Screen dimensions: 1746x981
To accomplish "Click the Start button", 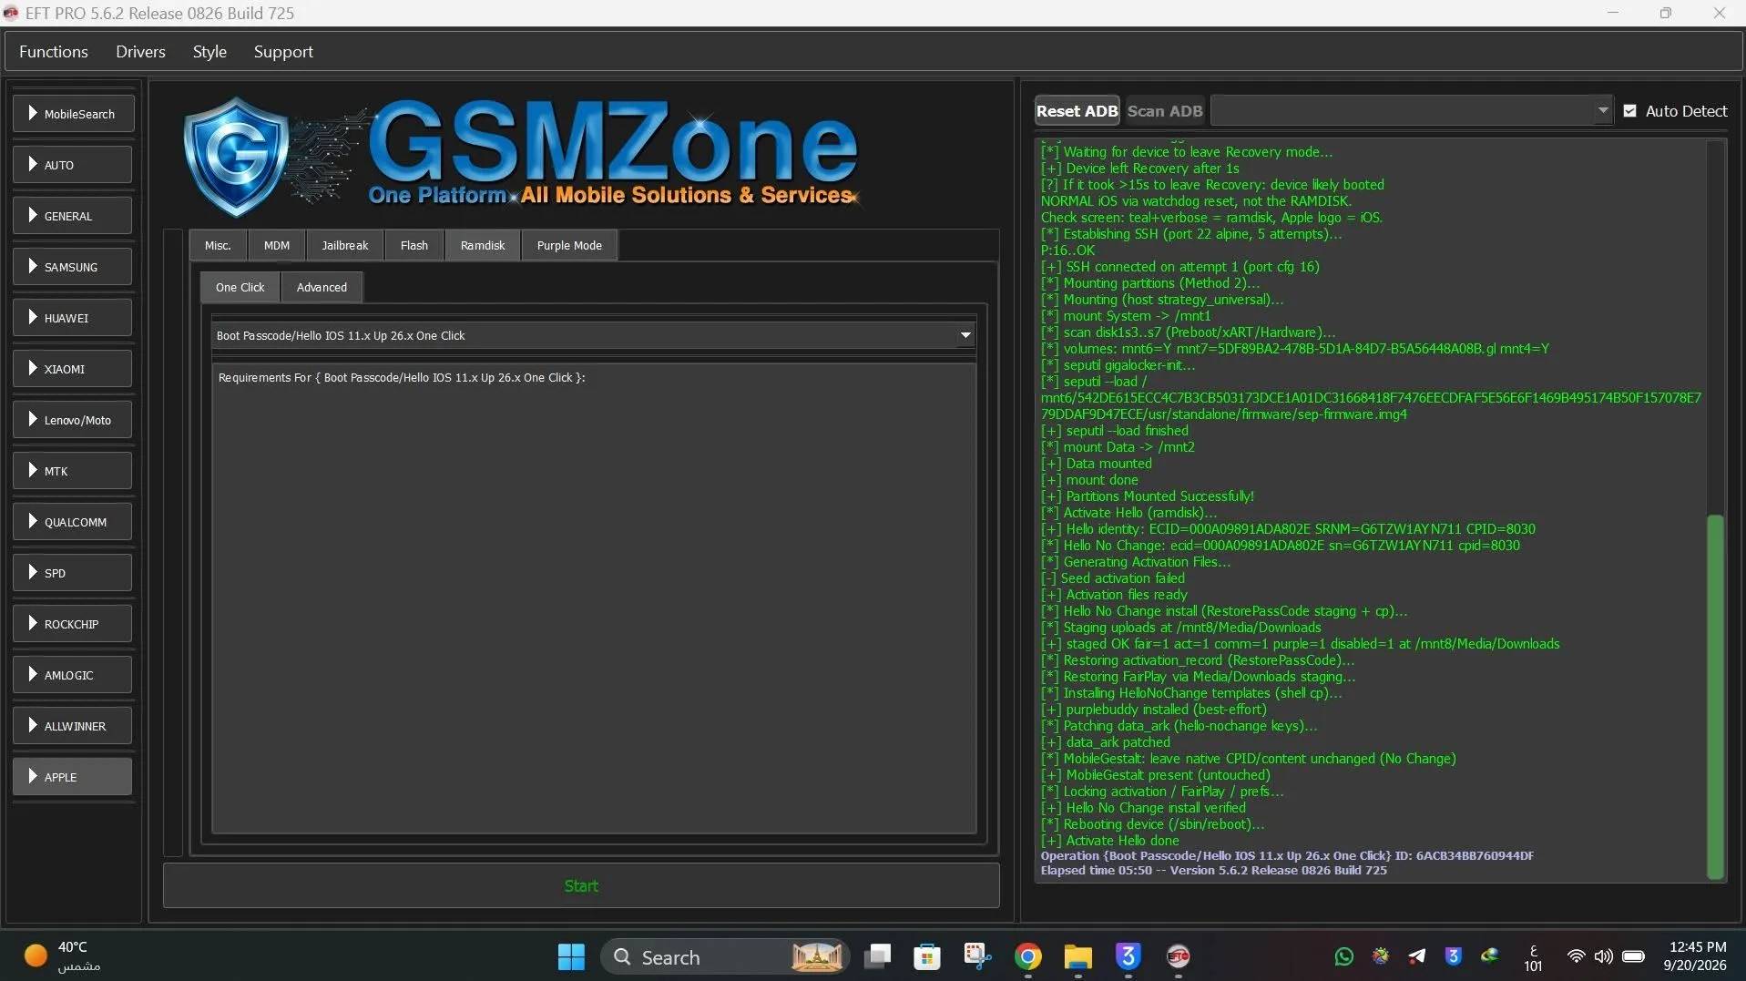I will 581,885.
